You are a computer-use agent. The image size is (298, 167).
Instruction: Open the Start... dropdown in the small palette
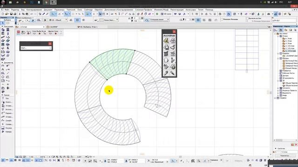[x=36, y=48]
